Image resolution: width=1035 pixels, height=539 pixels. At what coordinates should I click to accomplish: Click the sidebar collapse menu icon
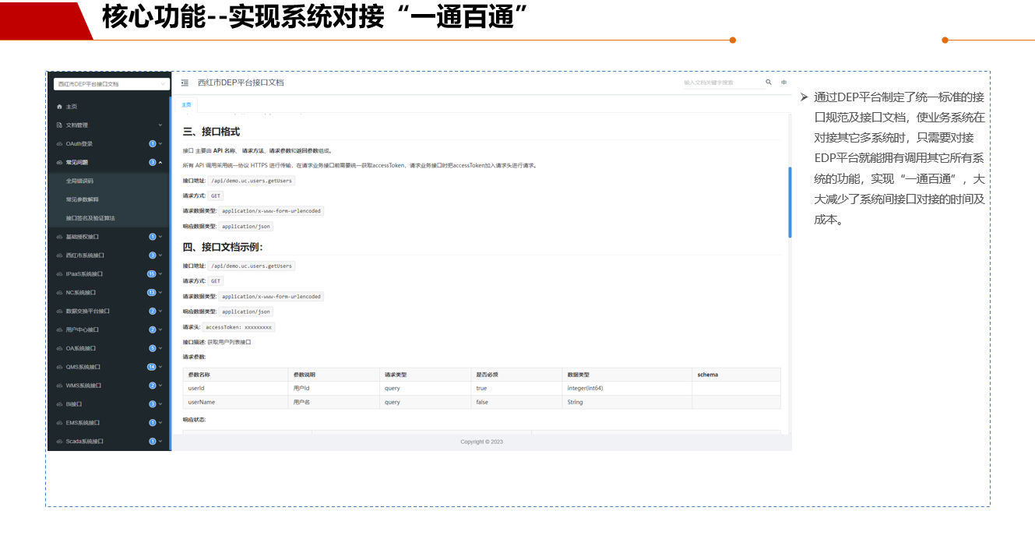point(185,83)
